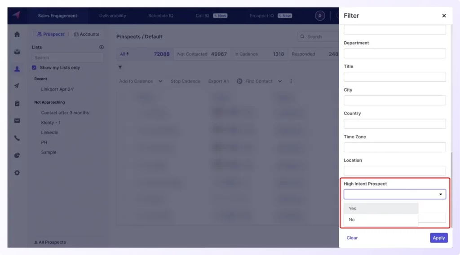Select the Accounts tab
The image size is (460, 255).
click(x=86, y=34)
